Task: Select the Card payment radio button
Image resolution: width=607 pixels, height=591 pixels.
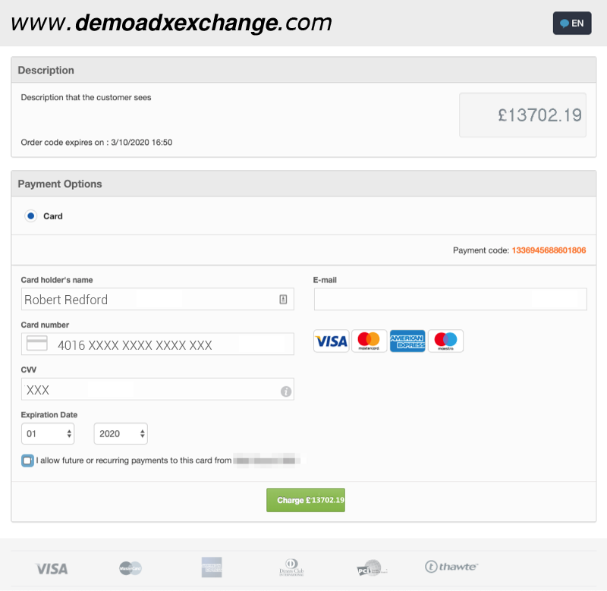Action: click(x=31, y=216)
